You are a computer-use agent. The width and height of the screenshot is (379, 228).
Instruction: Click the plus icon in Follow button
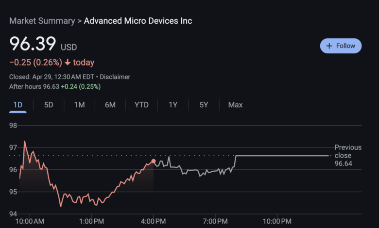329,46
